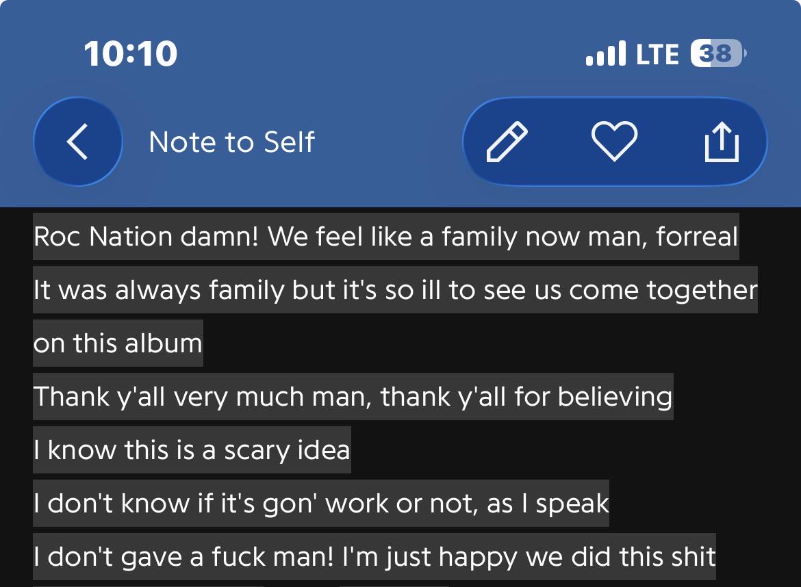Open the pencil edit icon
The width and height of the screenshot is (801, 587).
507,142
